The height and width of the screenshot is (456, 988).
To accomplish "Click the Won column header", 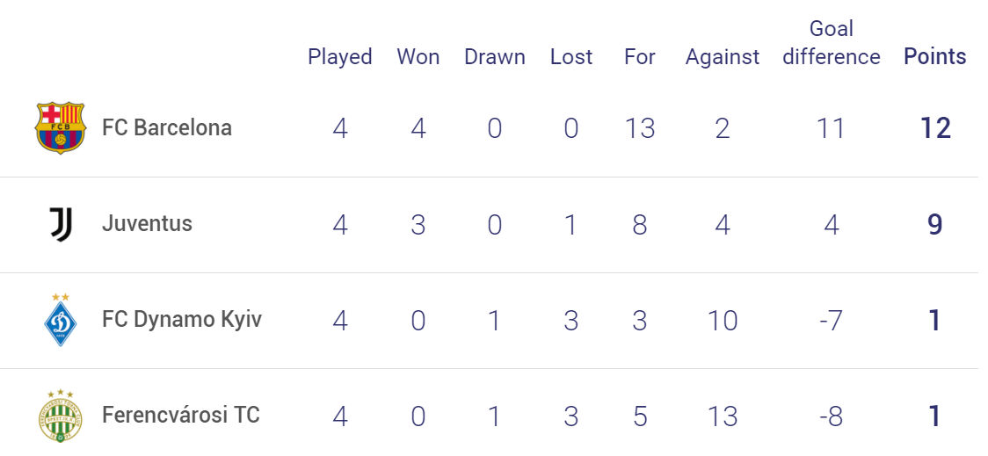I will 418,57.
